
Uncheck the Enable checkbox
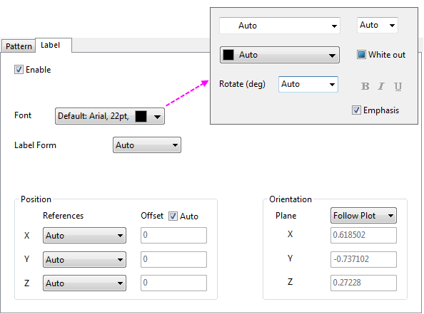[x=19, y=70]
